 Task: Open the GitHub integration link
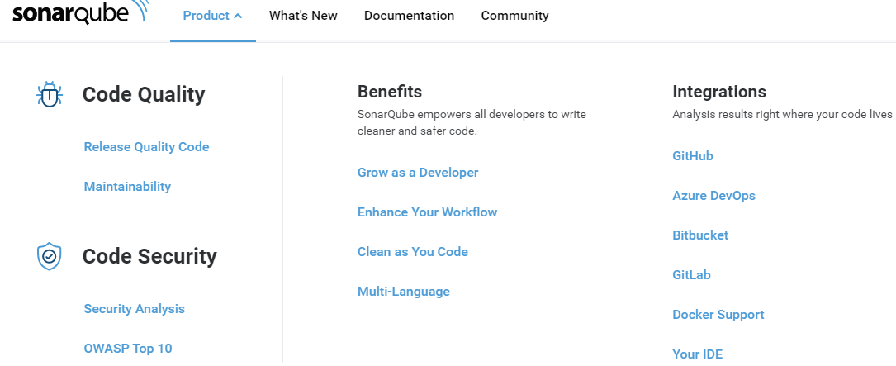point(693,156)
